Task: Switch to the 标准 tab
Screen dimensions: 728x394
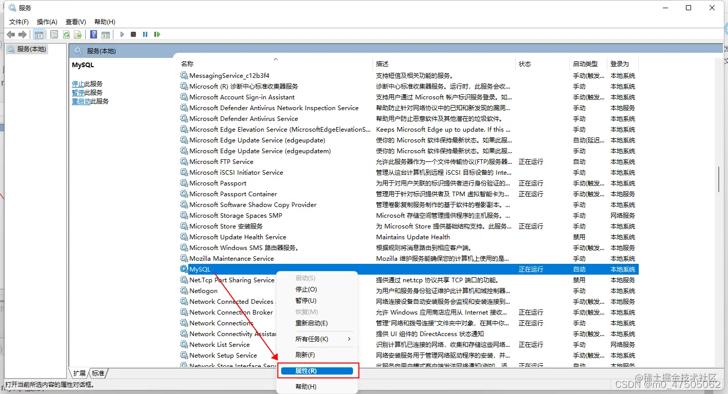Action: click(x=98, y=374)
